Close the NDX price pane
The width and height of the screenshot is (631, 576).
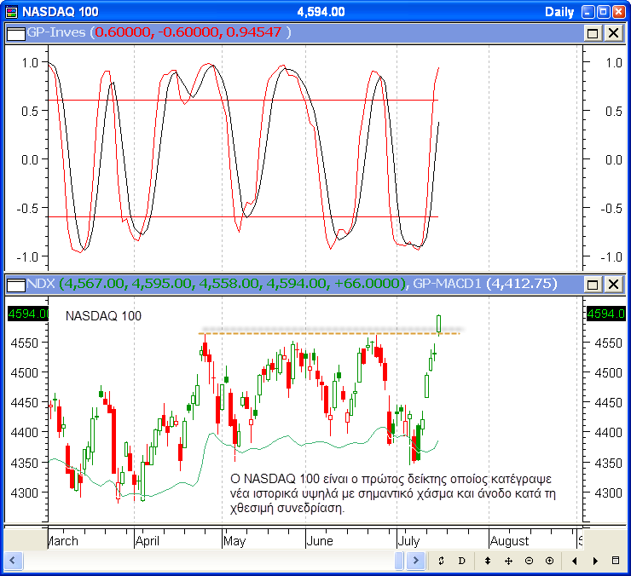point(614,285)
